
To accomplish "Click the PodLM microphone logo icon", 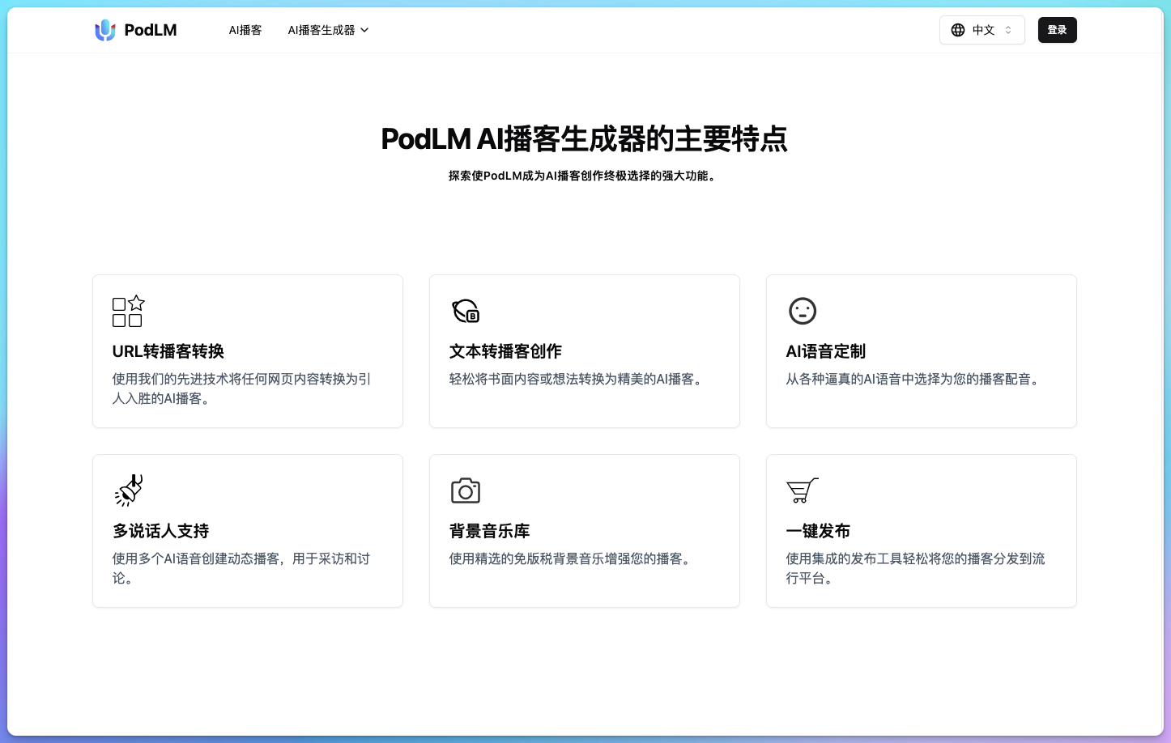I will pos(105,30).
